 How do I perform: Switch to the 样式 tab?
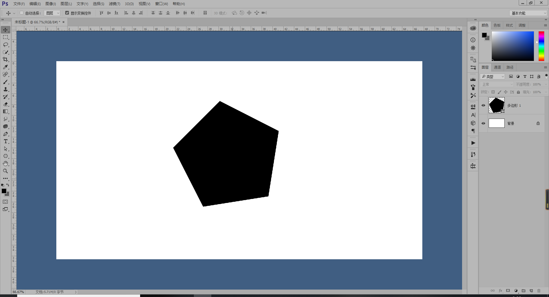tap(509, 25)
